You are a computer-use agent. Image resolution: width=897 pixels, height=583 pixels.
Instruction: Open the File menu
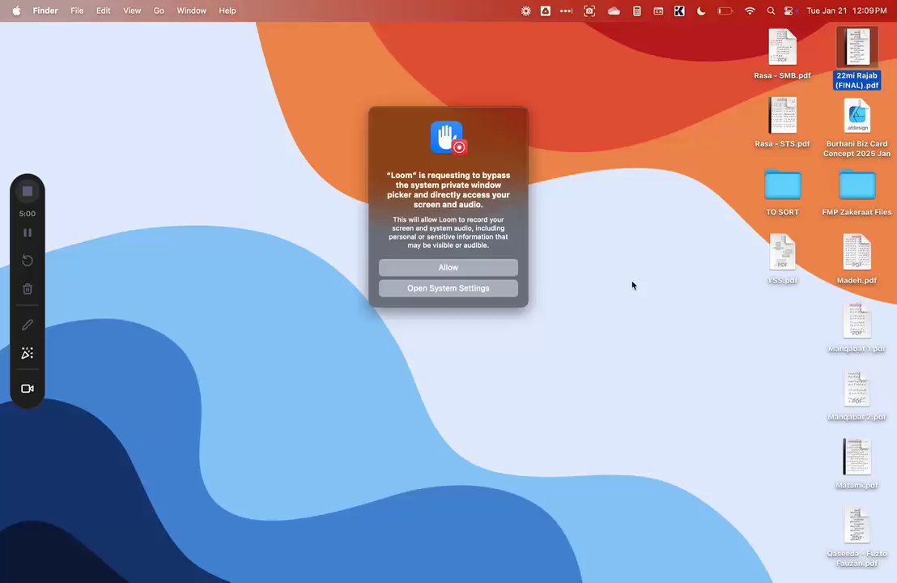77,11
